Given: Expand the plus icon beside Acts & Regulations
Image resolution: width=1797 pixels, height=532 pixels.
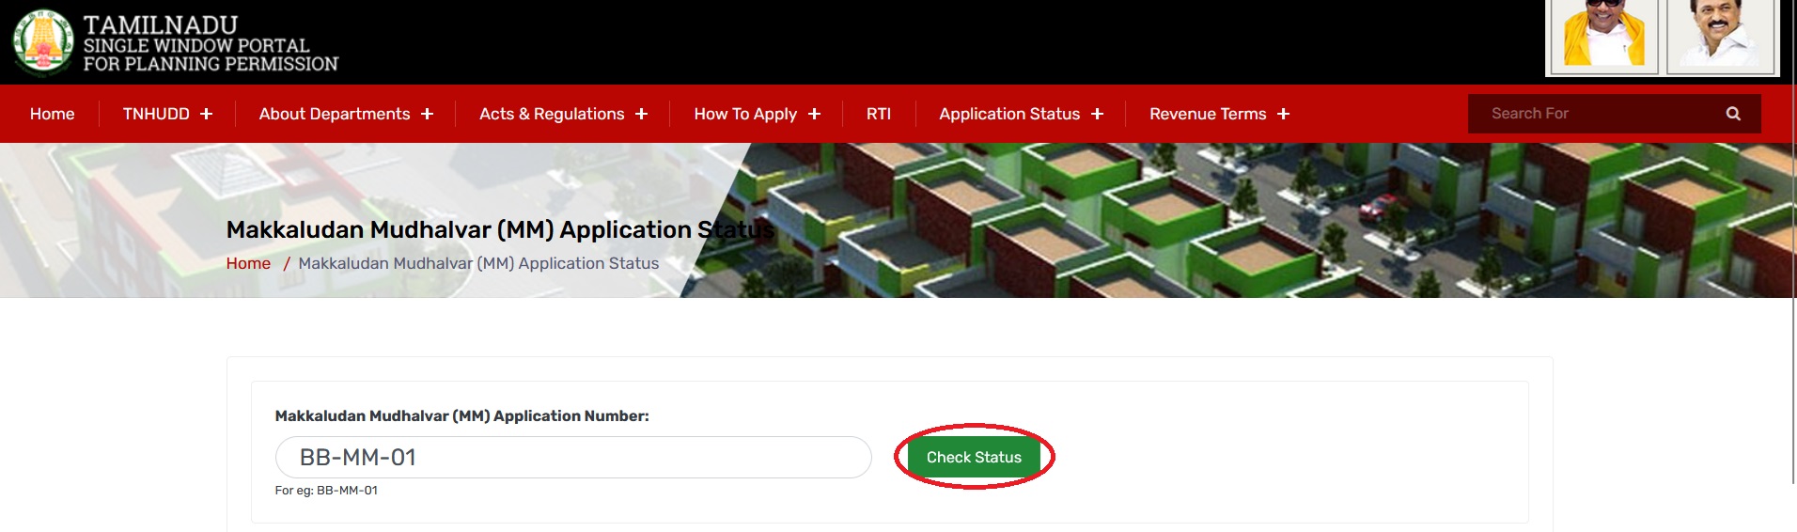Looking at the screenshot, I should pyautogui.click(x=641, y=114).
